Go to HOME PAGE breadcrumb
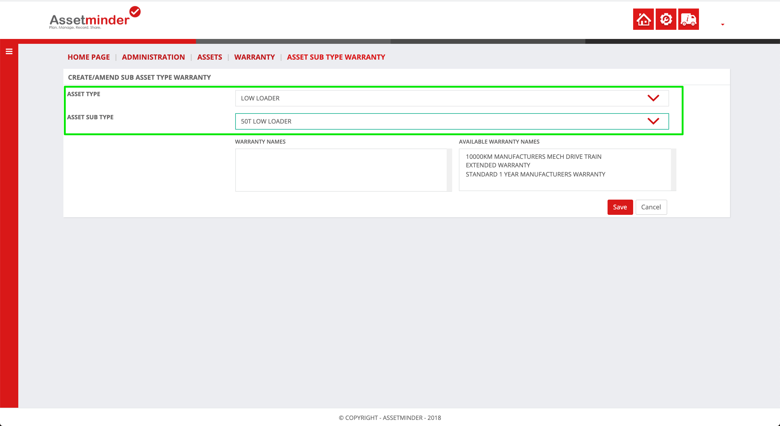The height and width of the screenshot is (426, 780). pyautogui.click(x=89, y=57)
